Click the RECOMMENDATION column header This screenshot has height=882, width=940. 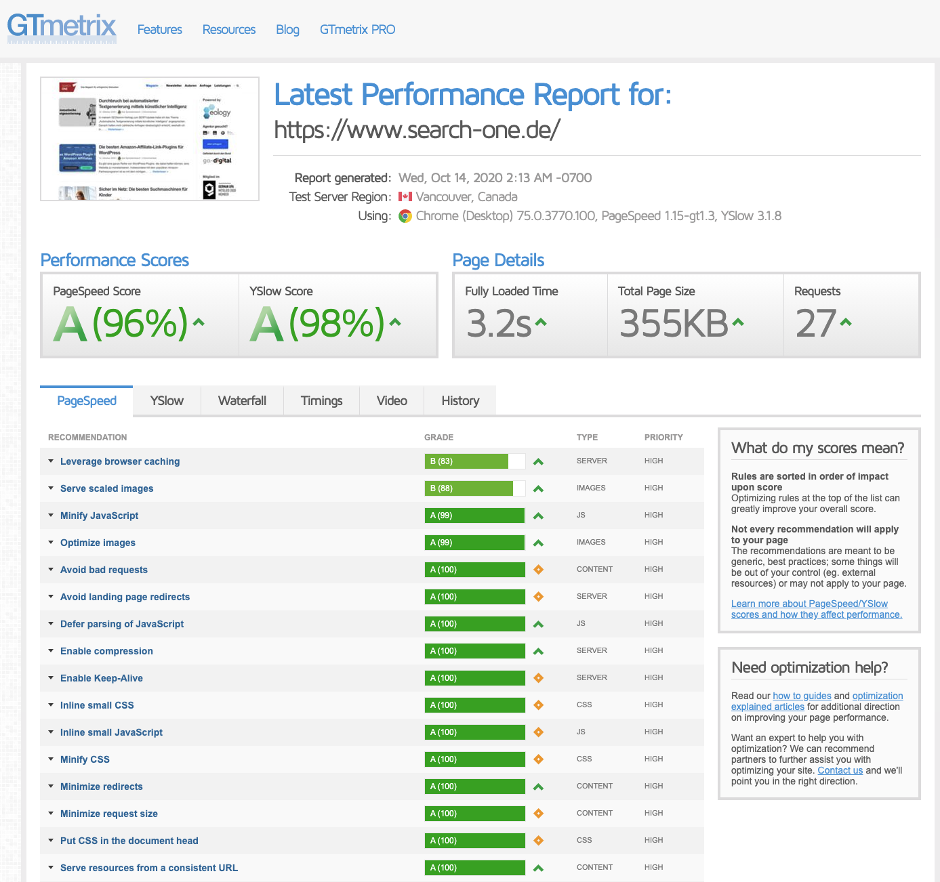(x=87, y=438)
